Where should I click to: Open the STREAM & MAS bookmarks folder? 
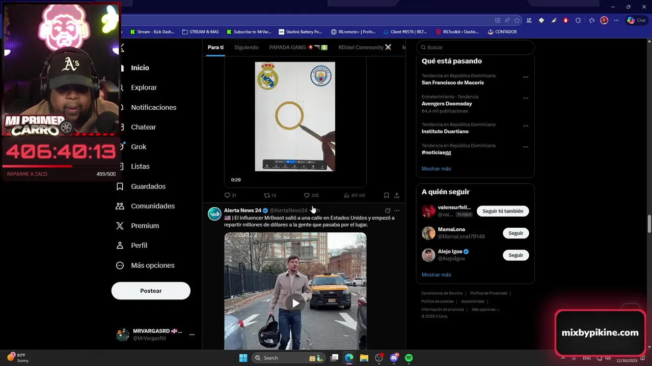coord(200,32)
